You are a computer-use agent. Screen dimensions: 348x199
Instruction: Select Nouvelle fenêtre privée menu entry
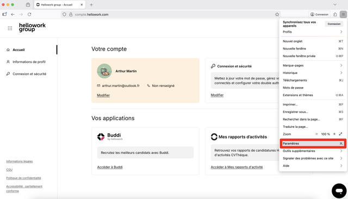(x=313, y=56)
